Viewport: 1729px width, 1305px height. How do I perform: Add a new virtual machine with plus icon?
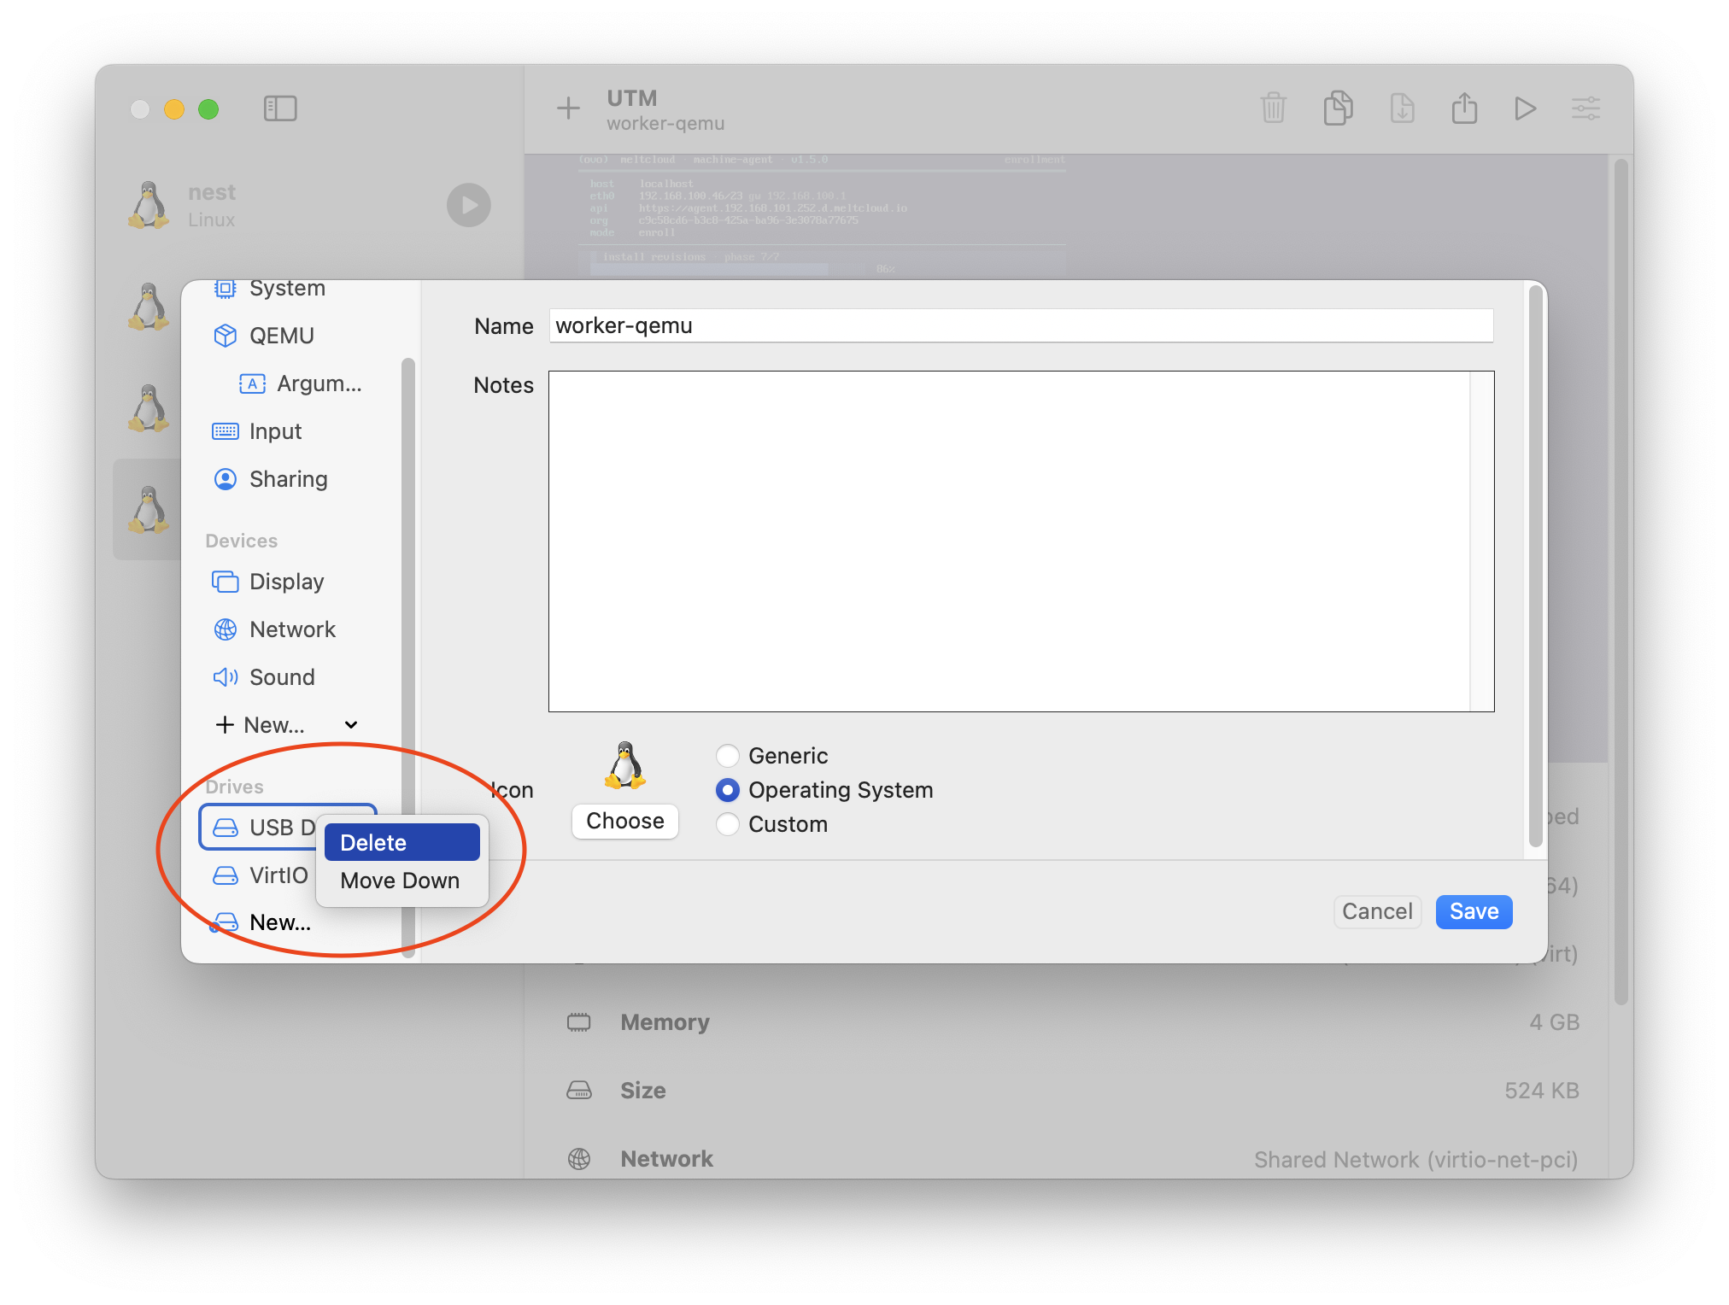pos(568,108)
